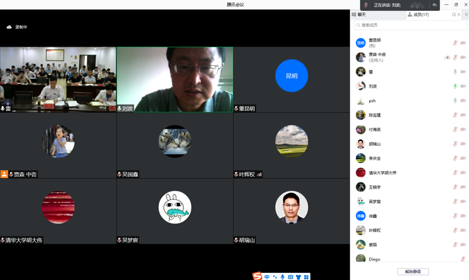Click the return arrow in the speaking bar
This screenshot has width=469, height=280.
point(435,5)
